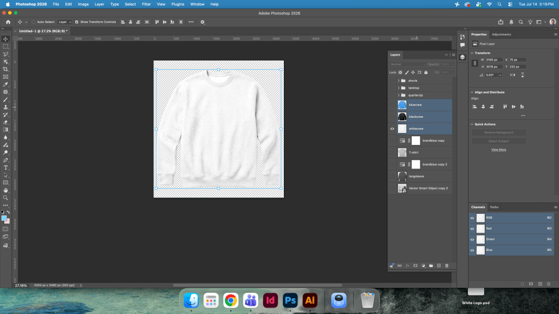Enable the Auto-Select checkbox

[33, 22]
